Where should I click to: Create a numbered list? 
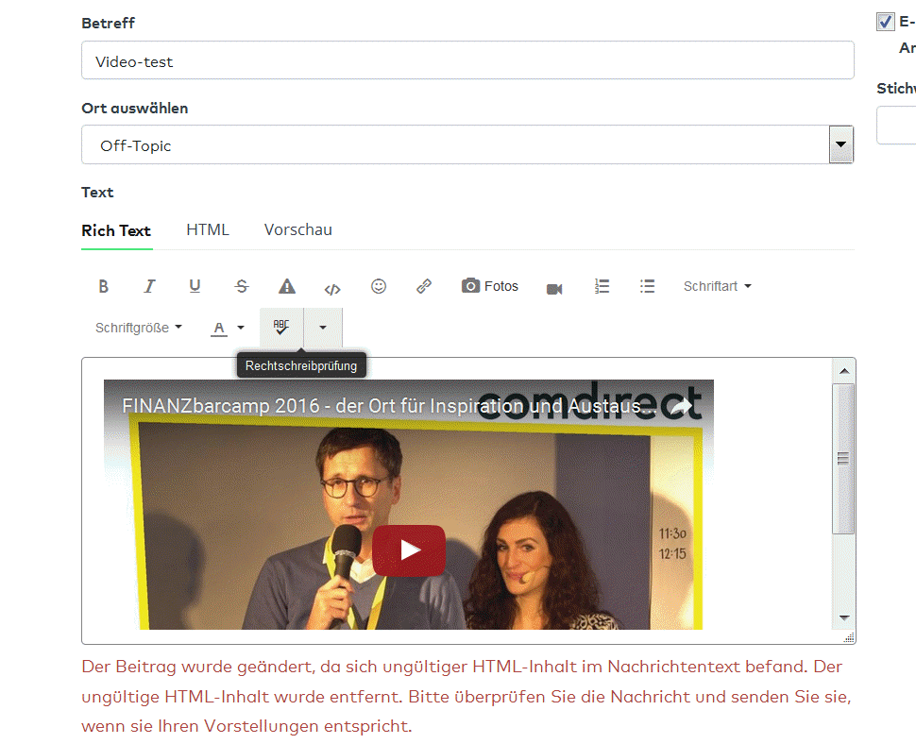tap(602, 286)
